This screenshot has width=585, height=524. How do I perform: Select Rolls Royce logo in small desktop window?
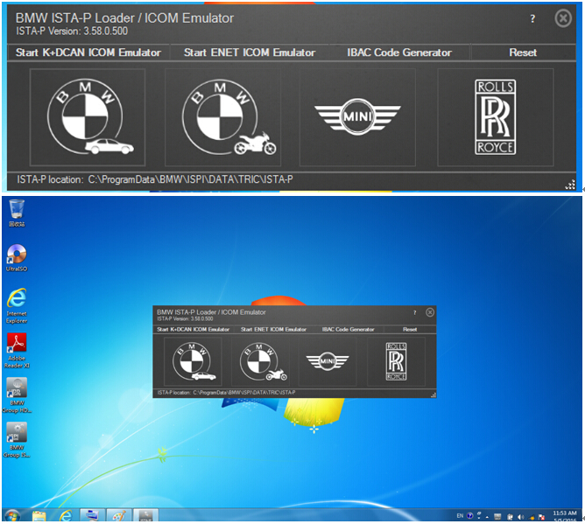(x=396, y=361)
